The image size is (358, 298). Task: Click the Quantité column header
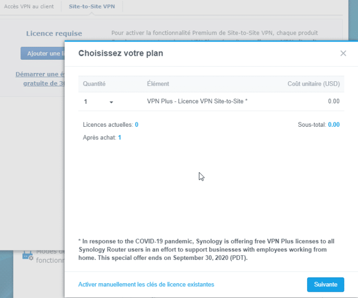[94, 84]
